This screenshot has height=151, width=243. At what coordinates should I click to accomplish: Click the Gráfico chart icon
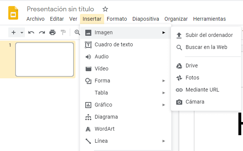click(x=88, y=105)
